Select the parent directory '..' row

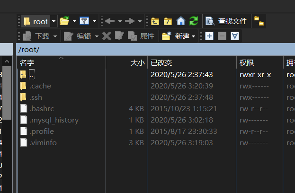click(x=156, y=74)
